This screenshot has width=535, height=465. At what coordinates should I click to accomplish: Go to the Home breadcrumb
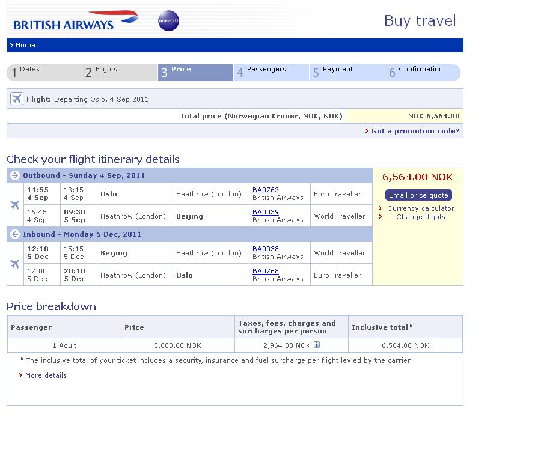pyautogui.click(x=25, y=45)
